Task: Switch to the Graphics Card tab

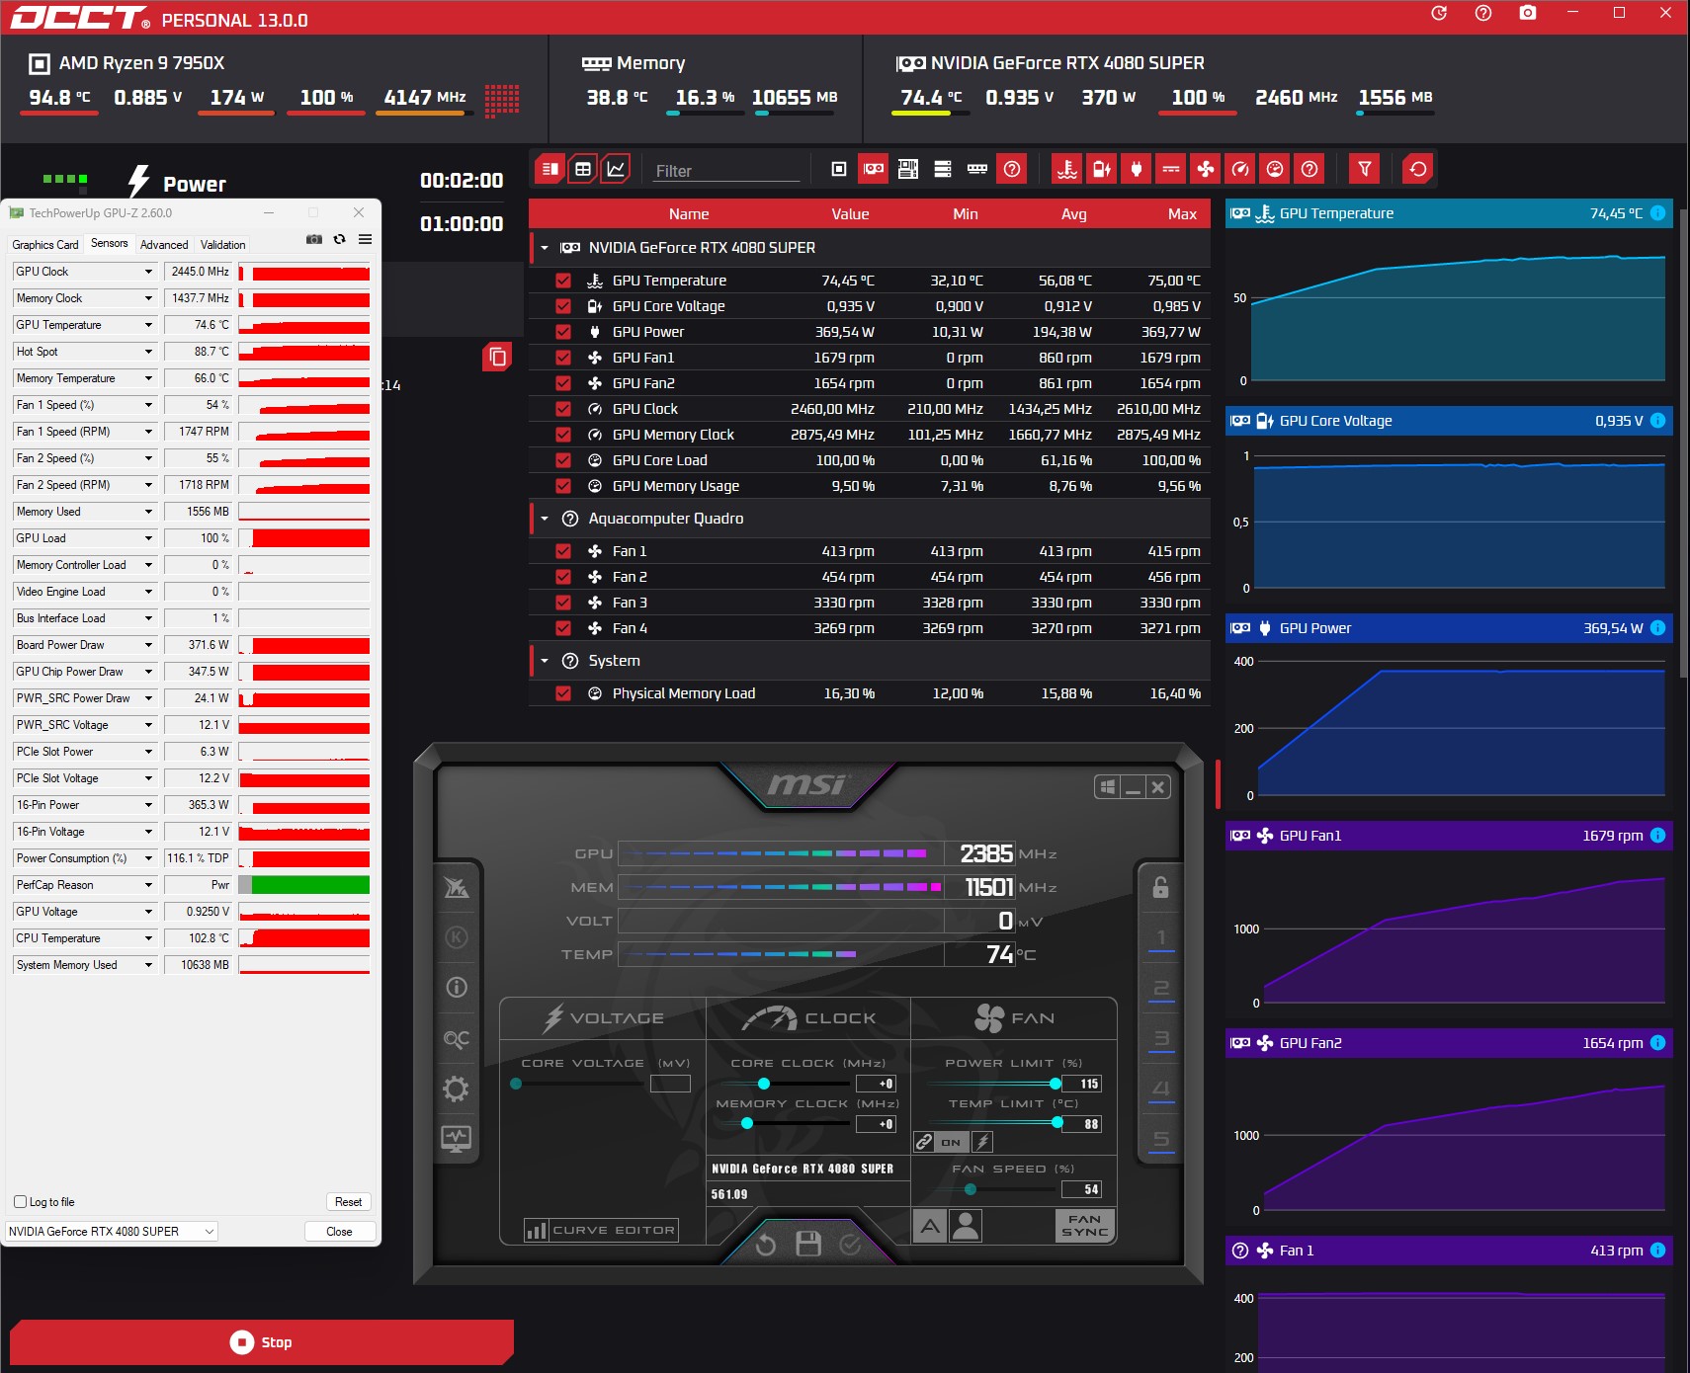Action: (x=45, y=245)
